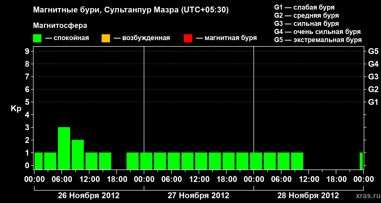The image size is (381, 203).
Task: Click the tallest green bar reaching Kp 3
Action: [64, 148]
